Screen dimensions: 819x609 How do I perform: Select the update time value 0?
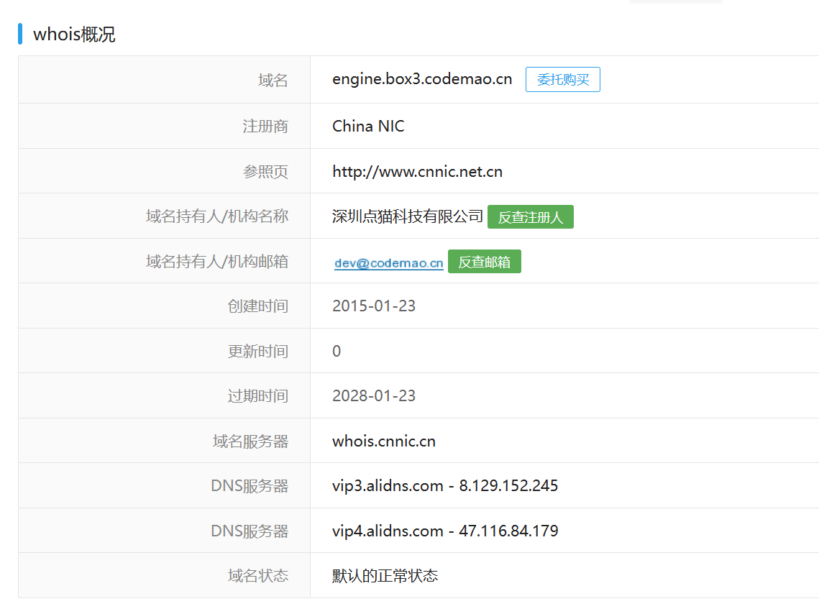[x=337, y=351]
